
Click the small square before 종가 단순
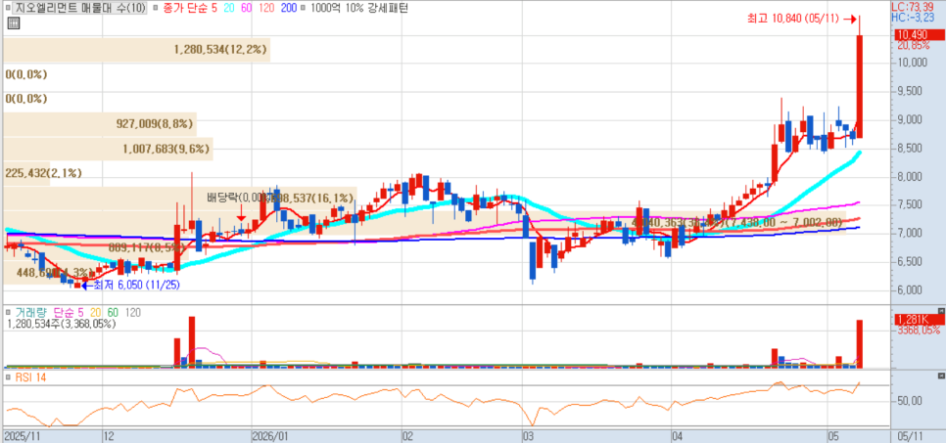coord(155,9)
